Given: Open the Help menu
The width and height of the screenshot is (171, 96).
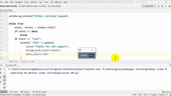Looking at the screenshot, I should [65, 2].
